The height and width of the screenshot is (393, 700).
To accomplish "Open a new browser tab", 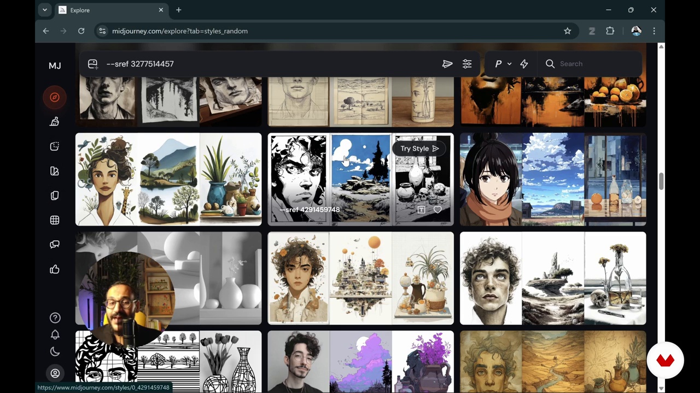I will (179, 10).
